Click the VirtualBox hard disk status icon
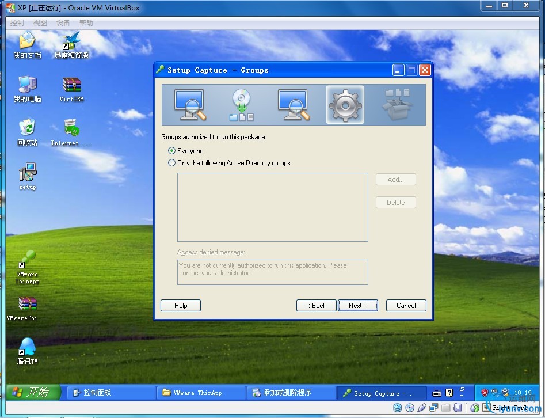The image size is (545, 418). point(397,408)
